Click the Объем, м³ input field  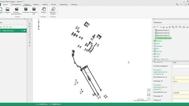pos(181,100)
